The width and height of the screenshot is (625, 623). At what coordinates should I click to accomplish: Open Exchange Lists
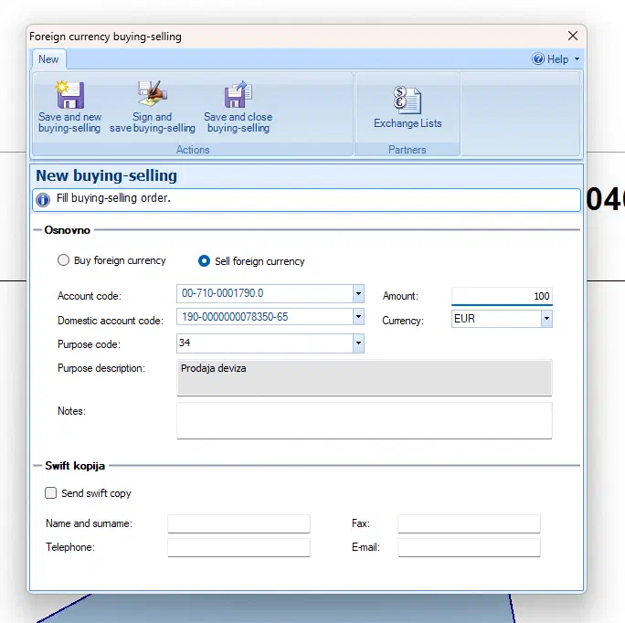click(x=407, y=100)
